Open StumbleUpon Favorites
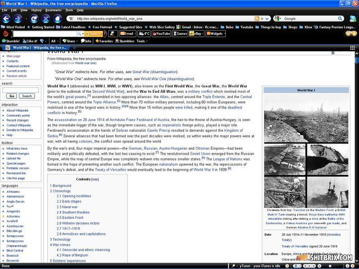 (x=104, y=41)
